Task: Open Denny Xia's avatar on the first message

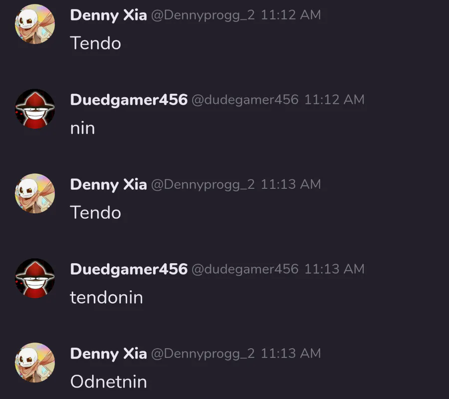Action: [35, 24]
